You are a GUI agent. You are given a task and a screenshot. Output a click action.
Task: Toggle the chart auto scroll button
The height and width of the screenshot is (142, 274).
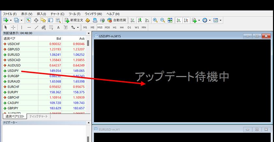178,20
